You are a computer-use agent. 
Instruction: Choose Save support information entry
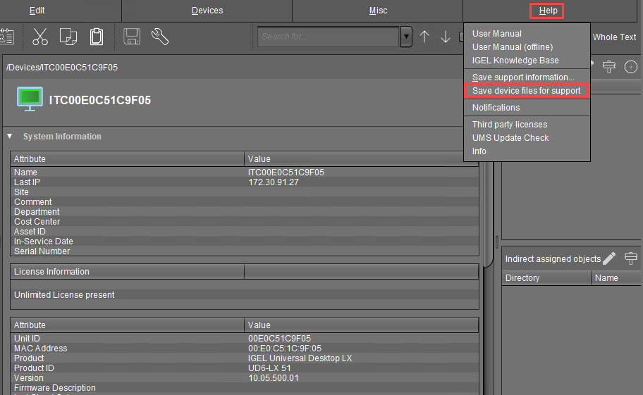(x=523, y=77)
